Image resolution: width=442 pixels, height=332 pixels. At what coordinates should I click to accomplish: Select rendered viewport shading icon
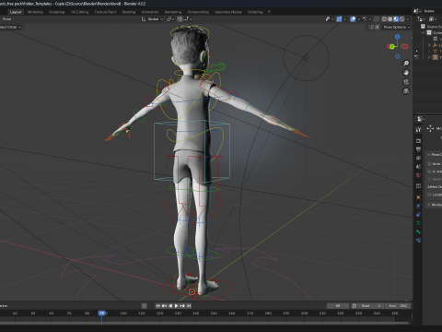[401, 19]
